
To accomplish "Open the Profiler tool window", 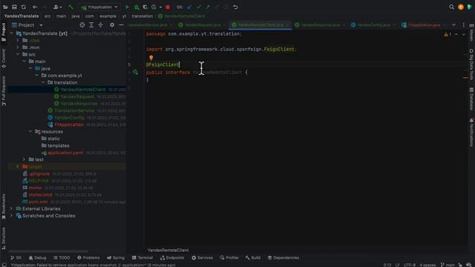I will [x=229, y=257].
